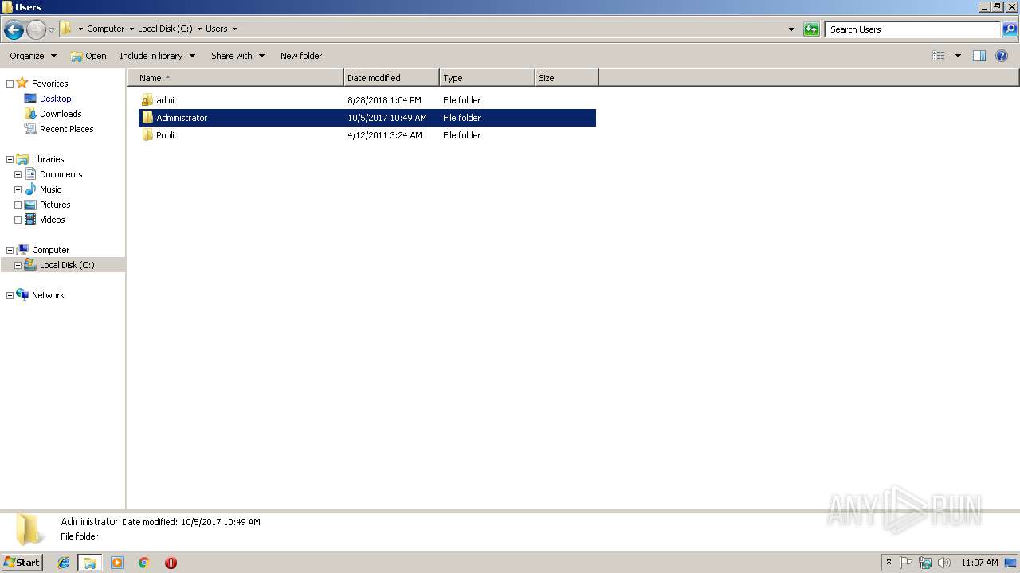Click the Forward navigation arrow
Screen dimensions: 1020x573
[x=36, y=29]
